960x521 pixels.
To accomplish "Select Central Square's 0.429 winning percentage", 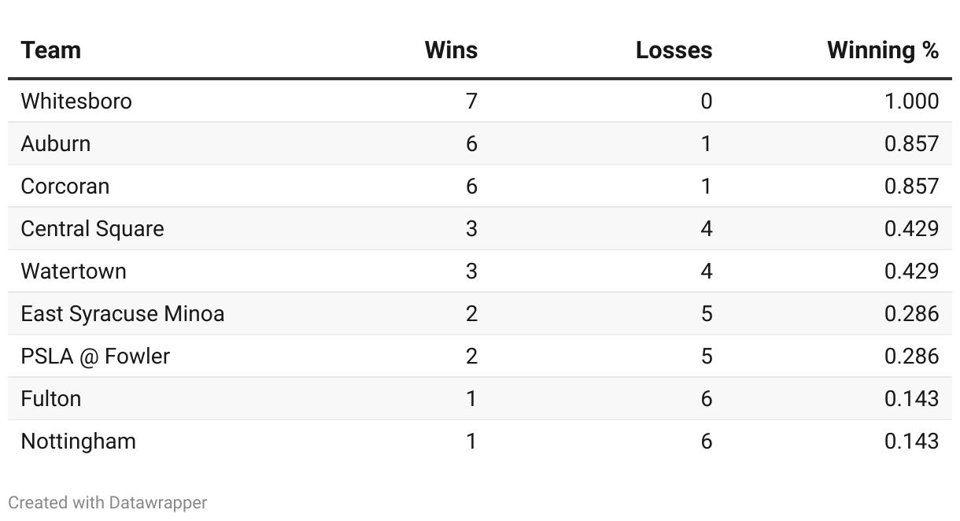I will pyautogui.click(x=911, y=229).
